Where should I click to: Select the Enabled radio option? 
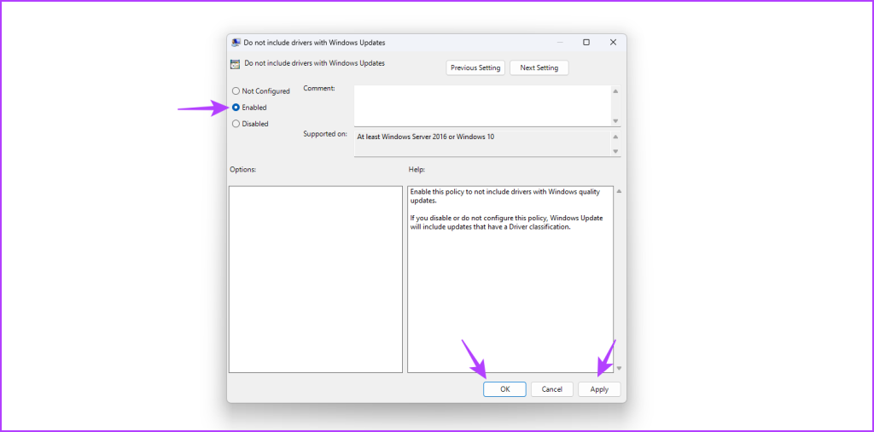[x=236, y=108]
